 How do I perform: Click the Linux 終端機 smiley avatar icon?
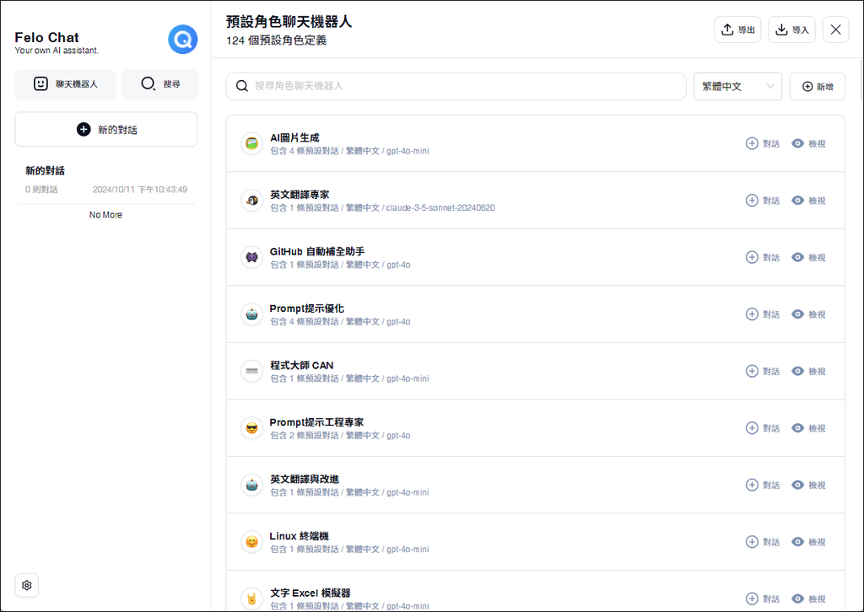pyautogui.click(x=251, y=541)
